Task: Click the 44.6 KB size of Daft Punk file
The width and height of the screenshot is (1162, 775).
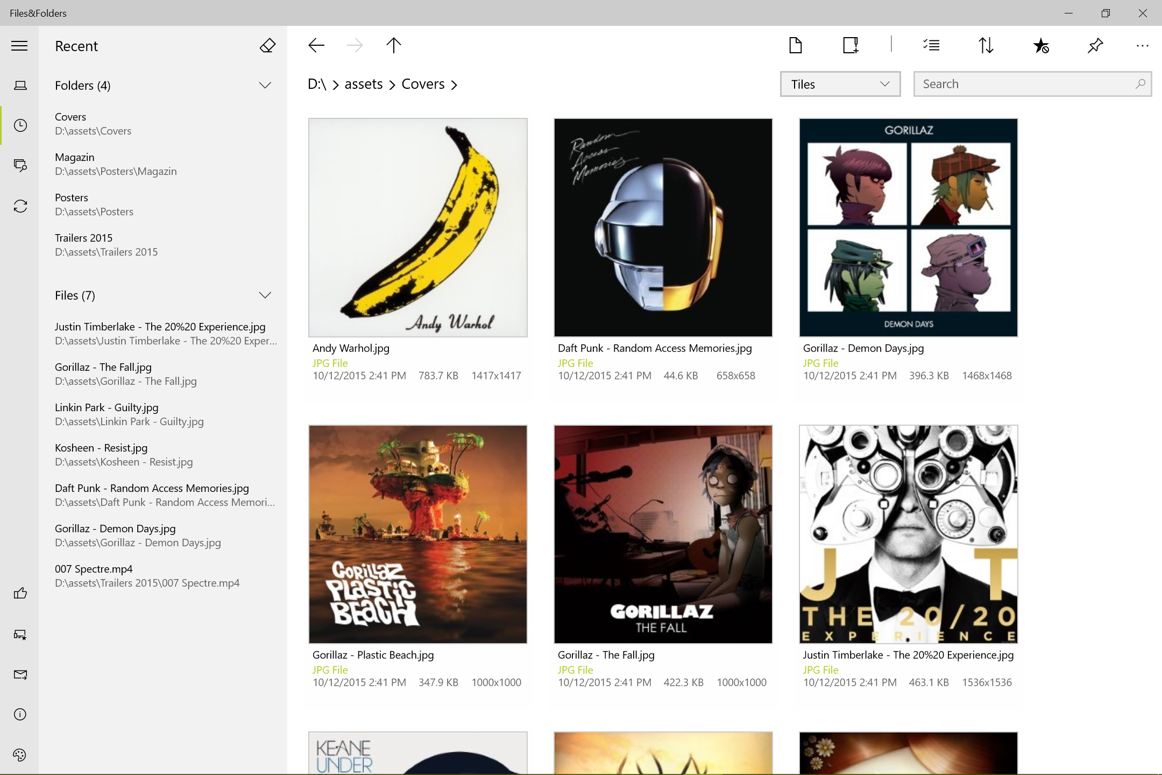Action: pyautogui.click(x=681, y=376)
